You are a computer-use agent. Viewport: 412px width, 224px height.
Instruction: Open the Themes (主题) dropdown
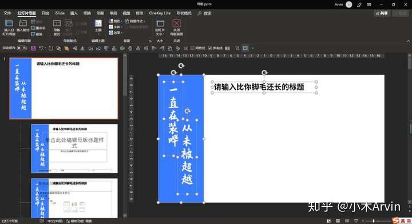tap(98, 27)
